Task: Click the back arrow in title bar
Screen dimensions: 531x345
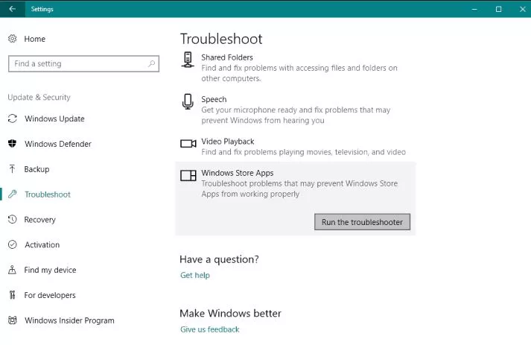Action: pos(13,9)
